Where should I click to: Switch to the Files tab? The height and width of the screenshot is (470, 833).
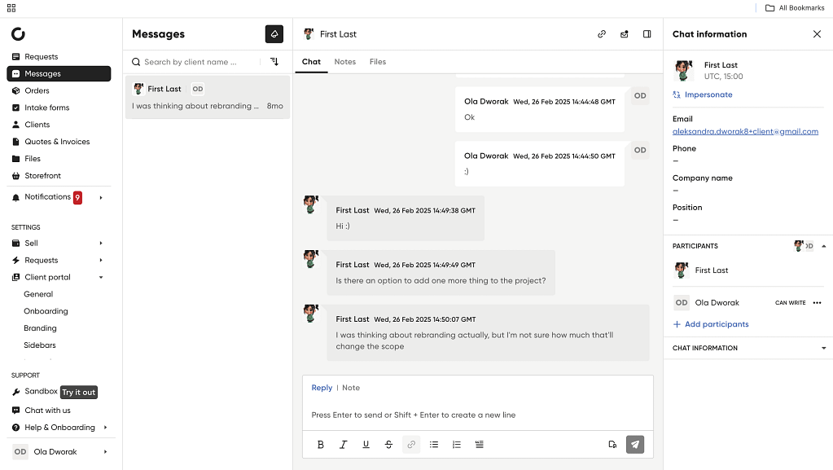(378, 62)
